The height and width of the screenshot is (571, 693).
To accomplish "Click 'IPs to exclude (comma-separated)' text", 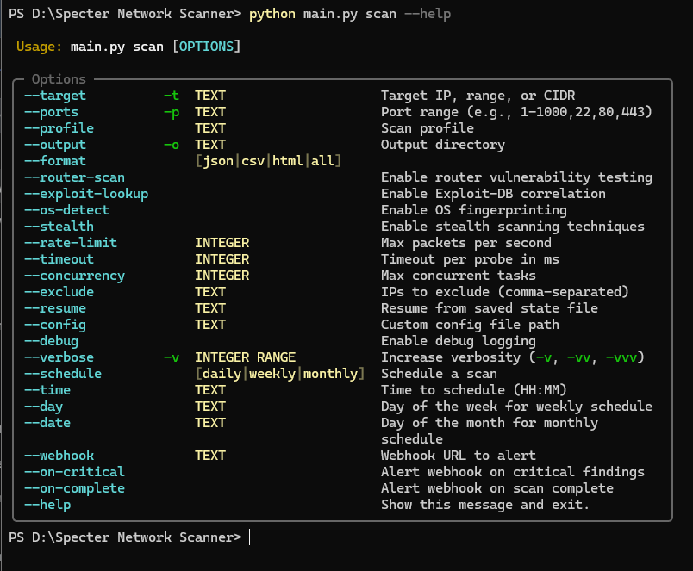I will click(x=505, y=292).
